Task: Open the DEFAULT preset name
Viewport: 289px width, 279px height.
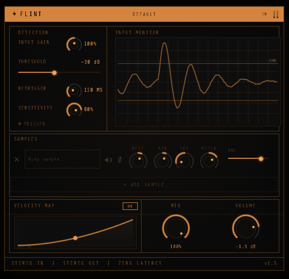Action: pos(144,14)
